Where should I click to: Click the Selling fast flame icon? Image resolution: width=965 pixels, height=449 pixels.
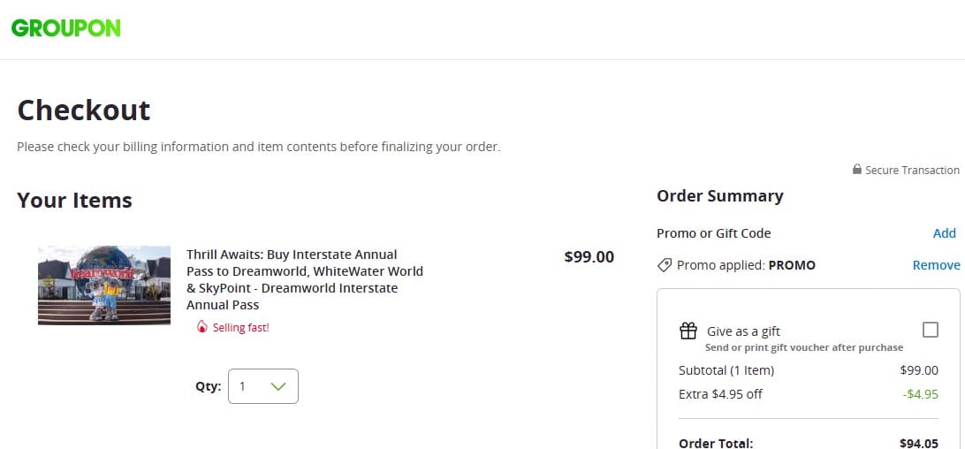[202, 327]
